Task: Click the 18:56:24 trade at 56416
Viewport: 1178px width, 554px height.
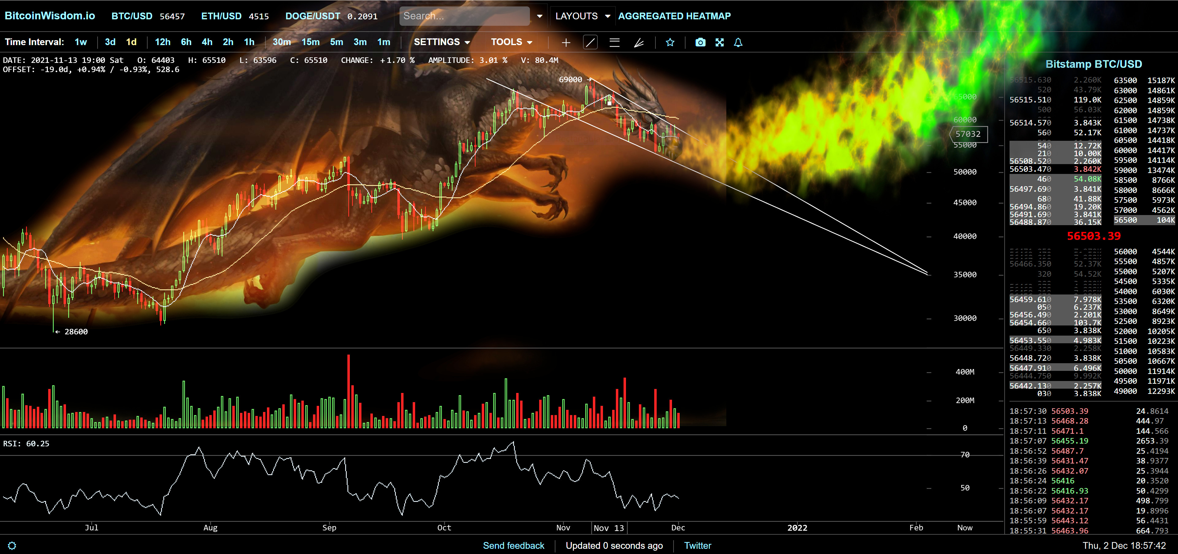Action: click(1089, 481)
